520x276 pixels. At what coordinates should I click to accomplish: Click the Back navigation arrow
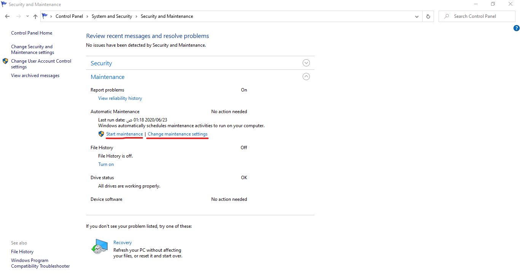(7, 16)
